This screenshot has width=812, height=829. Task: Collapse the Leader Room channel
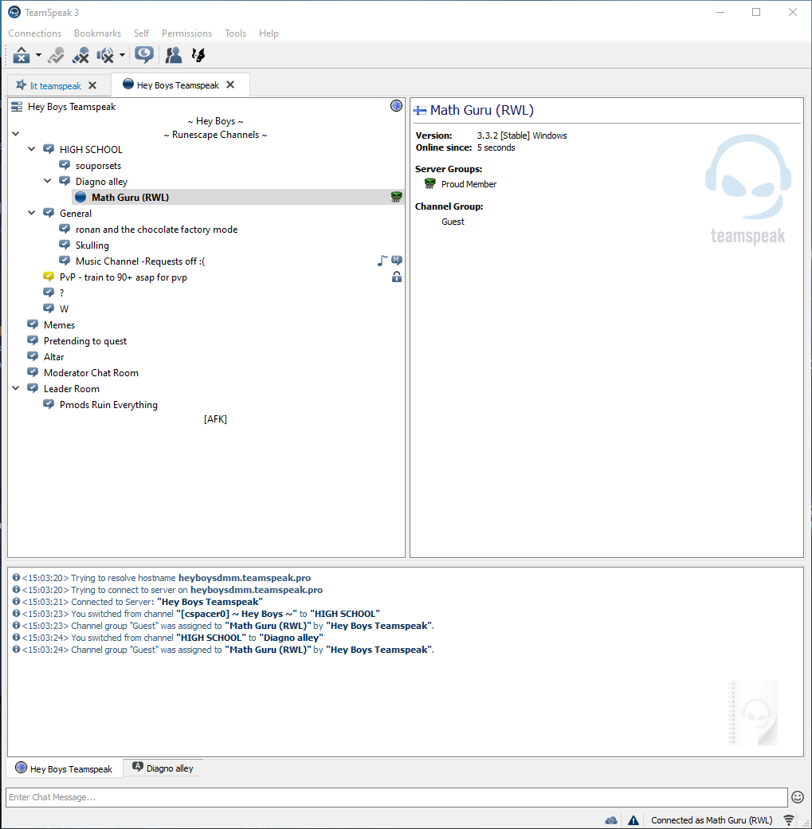(16, 388)
